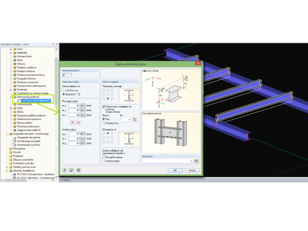308x231 pixels.
Task: Click the Żebra folder icon
Action: (15, 111)
